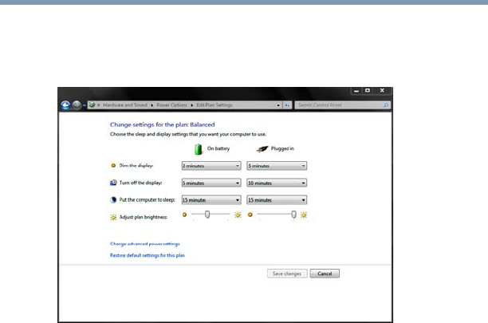Click Restore default settings for this plan
The height and width of the screenshot is (323, 488).
click(148, 255)
